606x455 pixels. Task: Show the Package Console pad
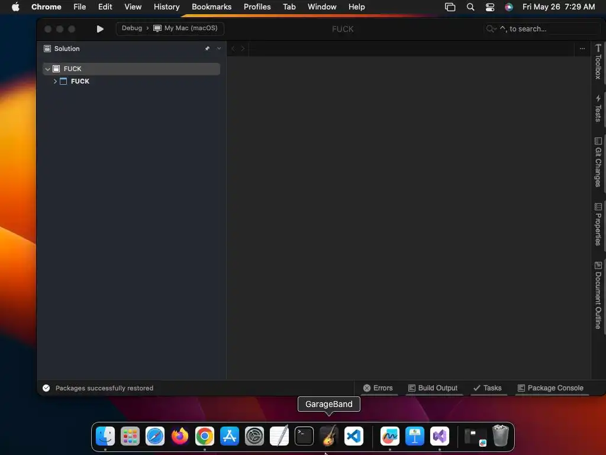coord(551,388)
